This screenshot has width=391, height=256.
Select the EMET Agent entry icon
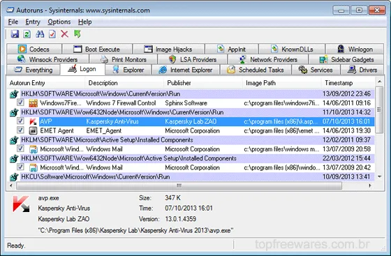pos(33,130)
